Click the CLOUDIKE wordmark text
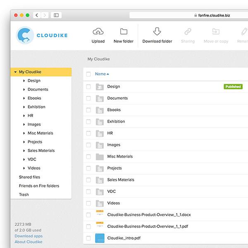248x248 pixels. coord(52,35)
